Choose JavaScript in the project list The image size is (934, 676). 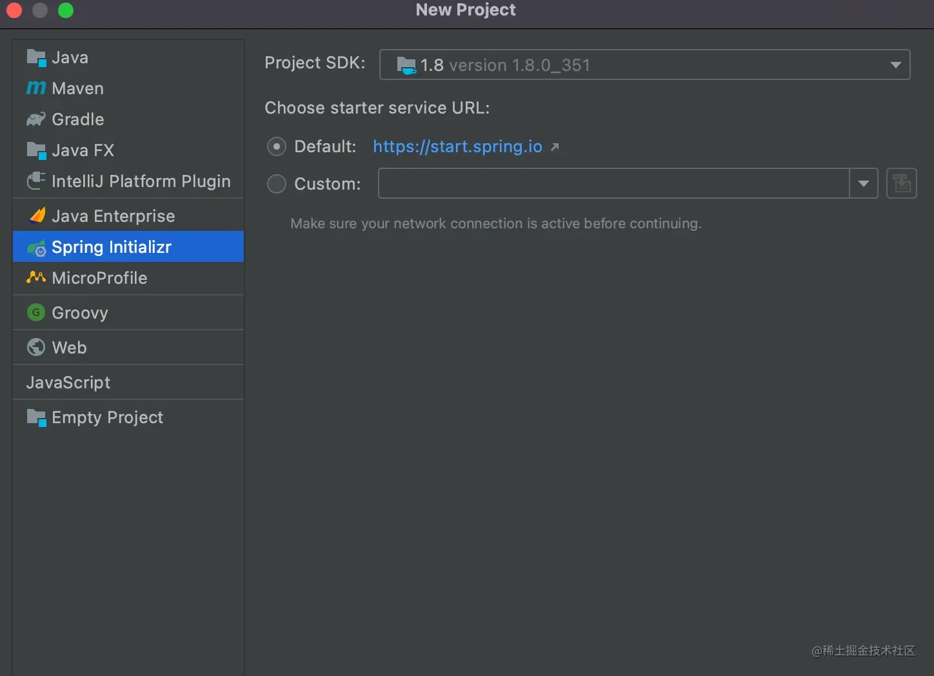point(68,383)
